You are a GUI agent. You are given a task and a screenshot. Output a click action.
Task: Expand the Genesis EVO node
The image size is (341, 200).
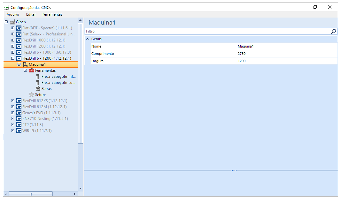[x=12, y=113]
